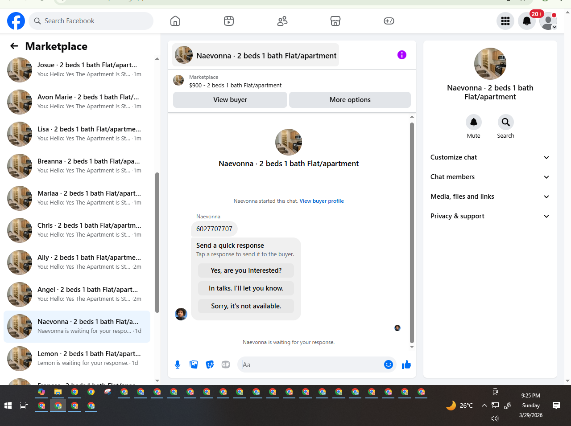Send quick response "Sorry, it's not available."
This screenshot has width=571, height=426.
click(246, 306)
